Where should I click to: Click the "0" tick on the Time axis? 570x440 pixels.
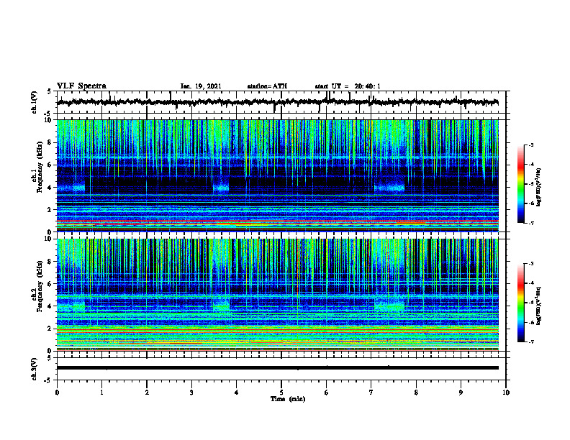(x=57, y=393)
